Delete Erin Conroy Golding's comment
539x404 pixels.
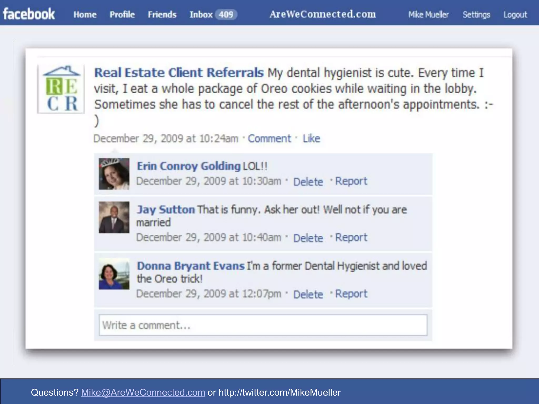[308, 182]
